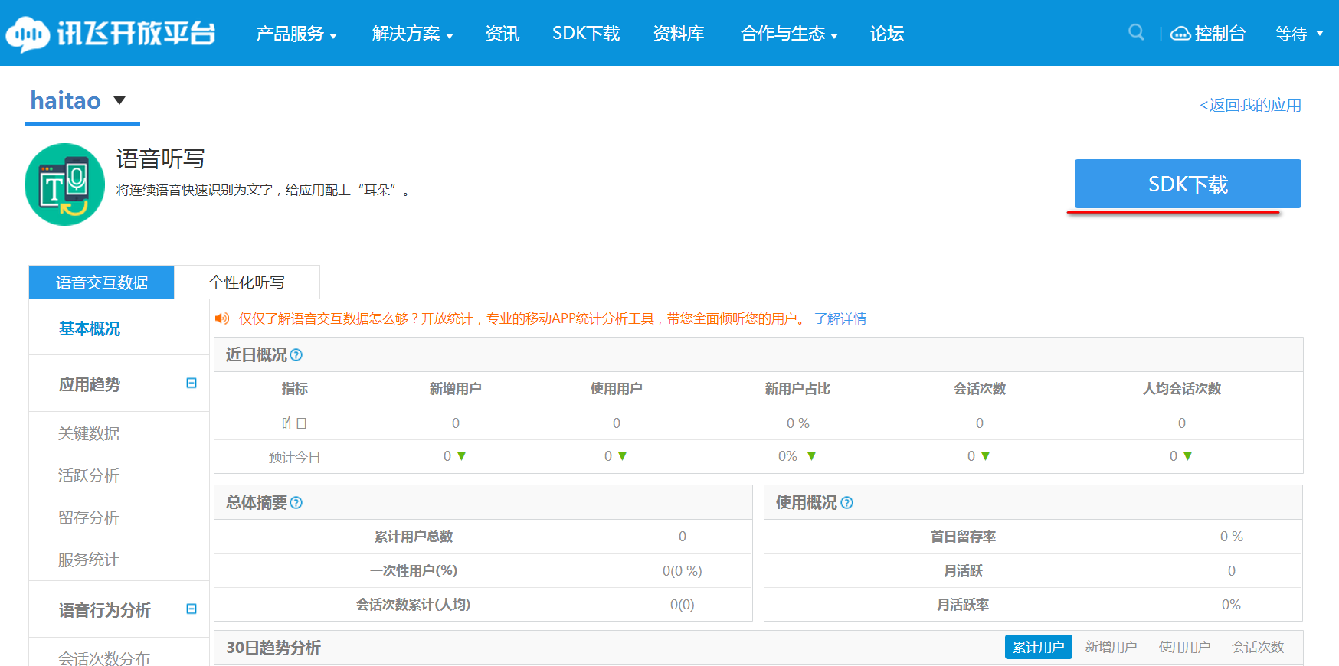Select the 累计用户 trend button
Viewport: 1339px width, 666px height.
pos(1039,647)
